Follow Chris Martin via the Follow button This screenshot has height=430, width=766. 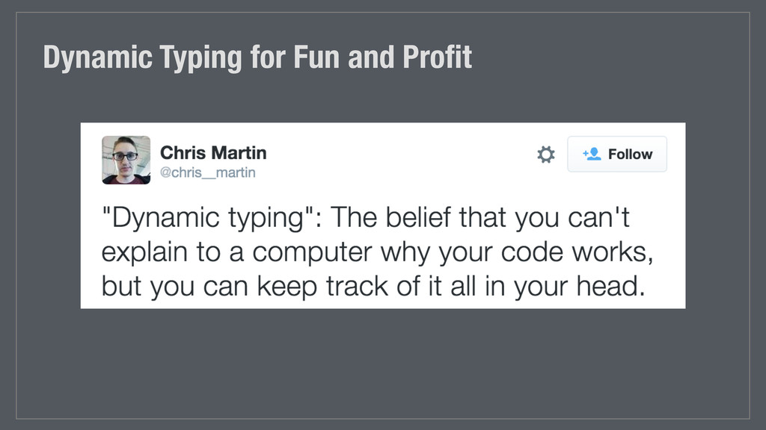[617, 154]
